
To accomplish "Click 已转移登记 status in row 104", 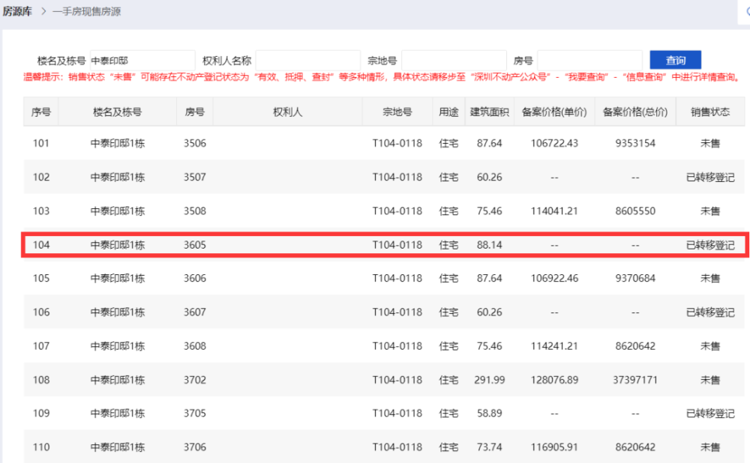I will pyautogui.click(x=710, y=245).
